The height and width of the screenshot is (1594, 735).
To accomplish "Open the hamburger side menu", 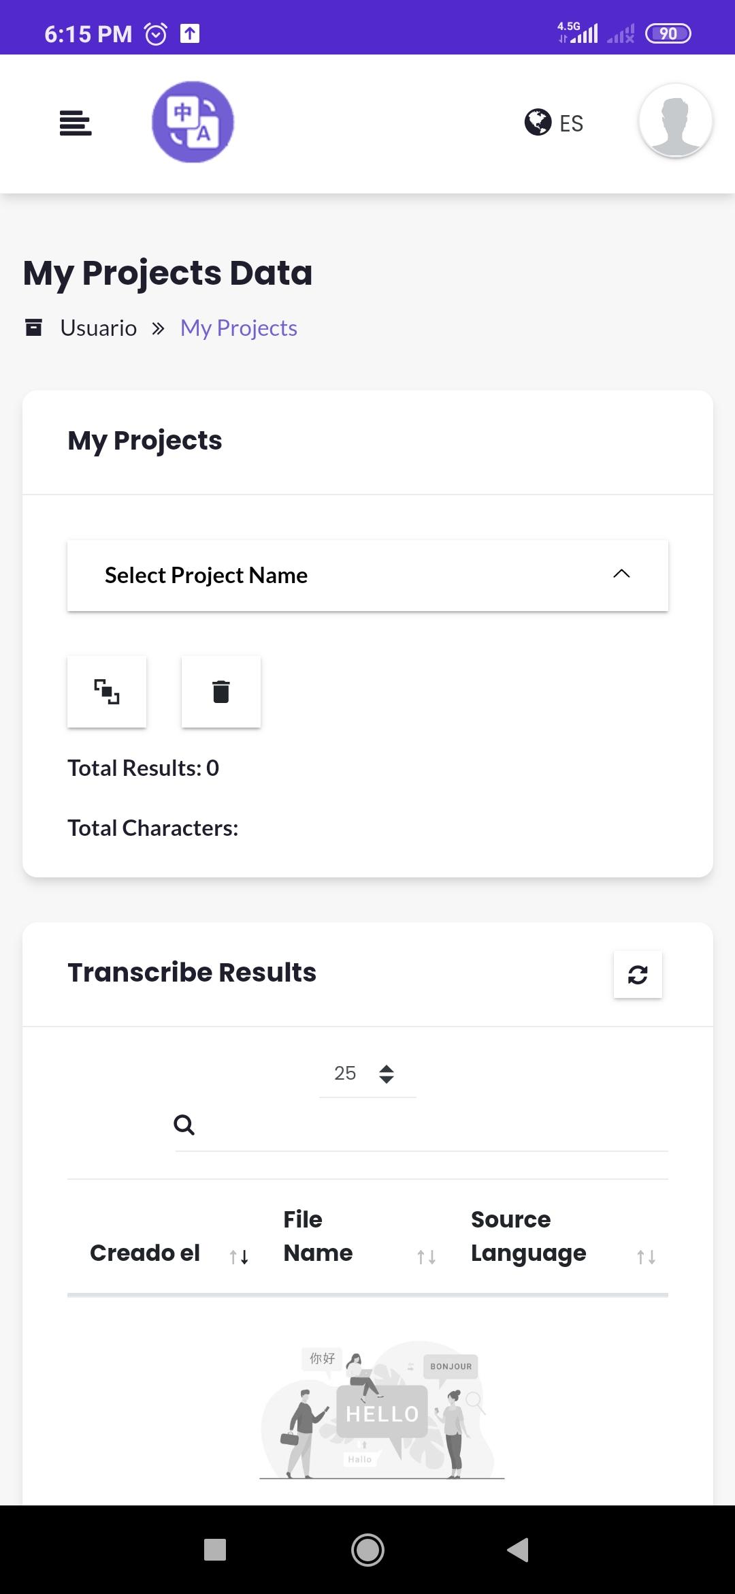I will [76, 123].
